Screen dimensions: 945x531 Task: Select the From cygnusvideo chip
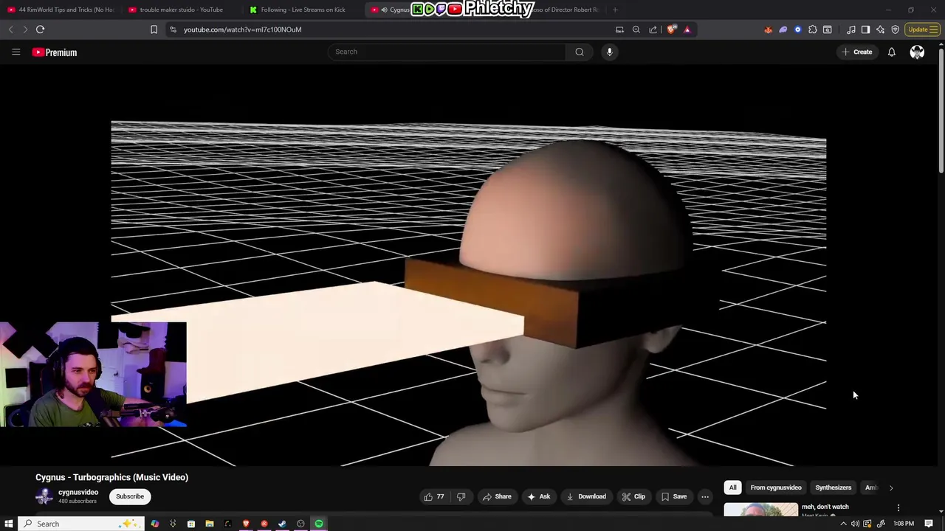click(x=775, y=487)
